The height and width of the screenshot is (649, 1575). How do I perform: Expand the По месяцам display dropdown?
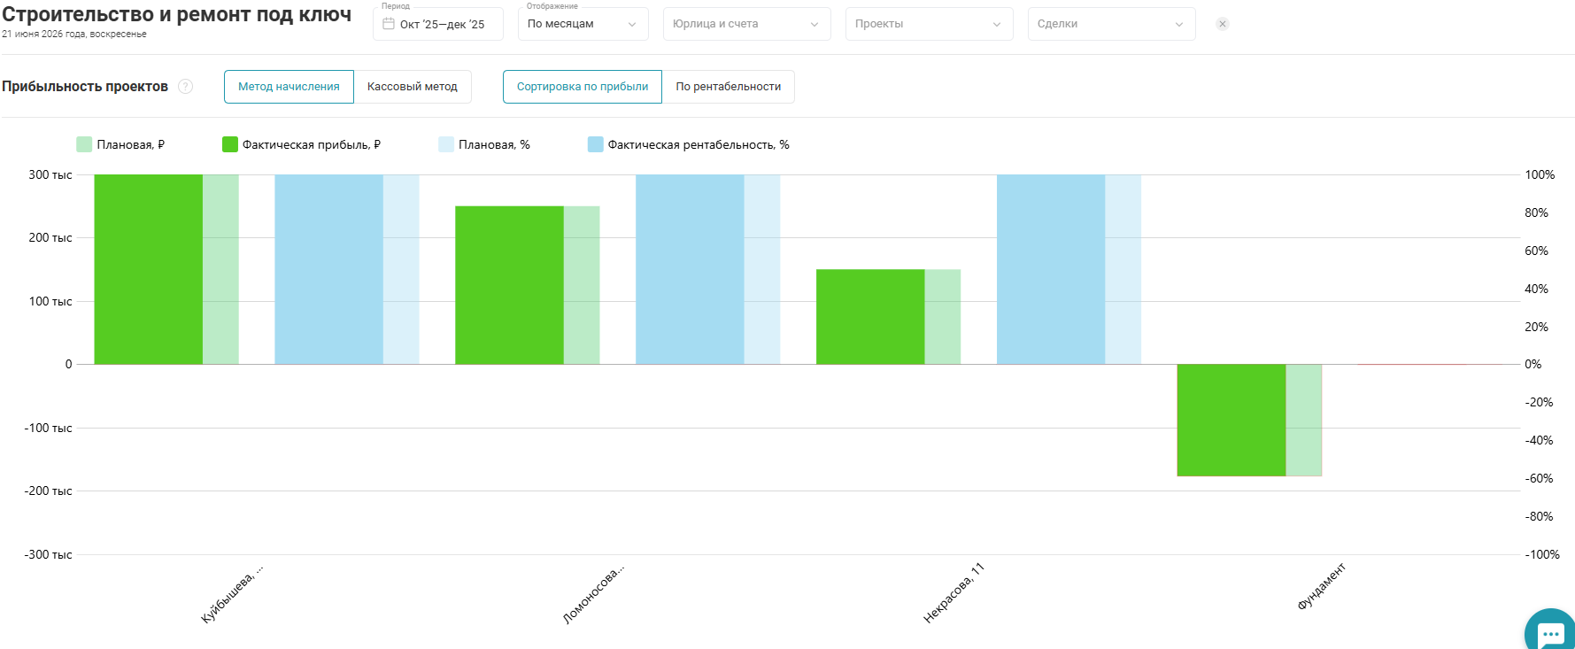(583, 24)
